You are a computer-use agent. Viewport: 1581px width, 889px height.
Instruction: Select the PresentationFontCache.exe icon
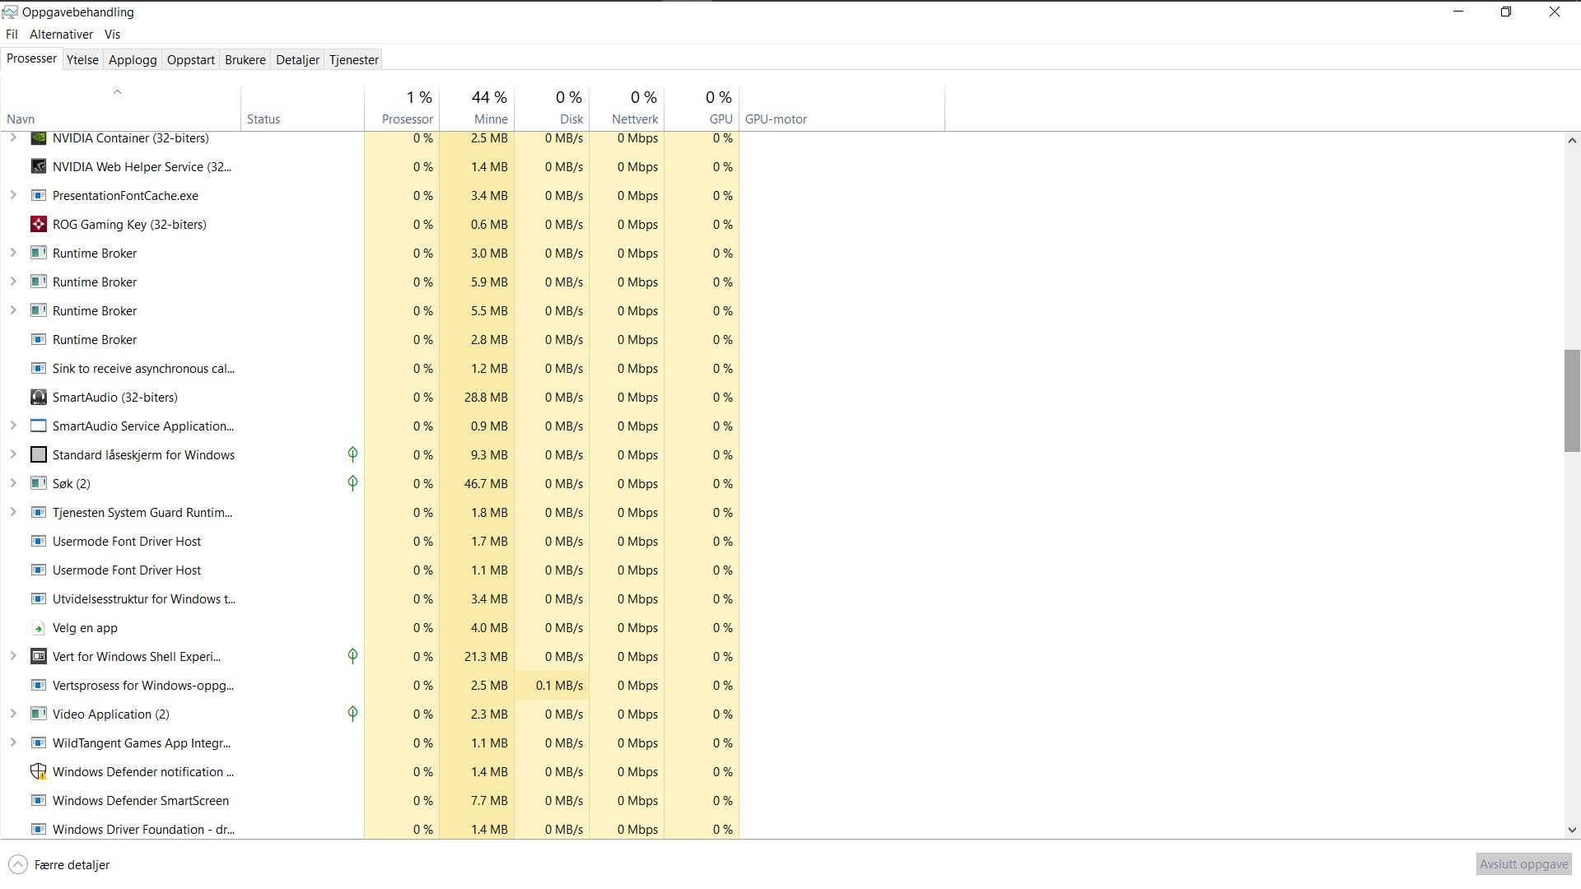pyautogui.click(x=38, y=196)
